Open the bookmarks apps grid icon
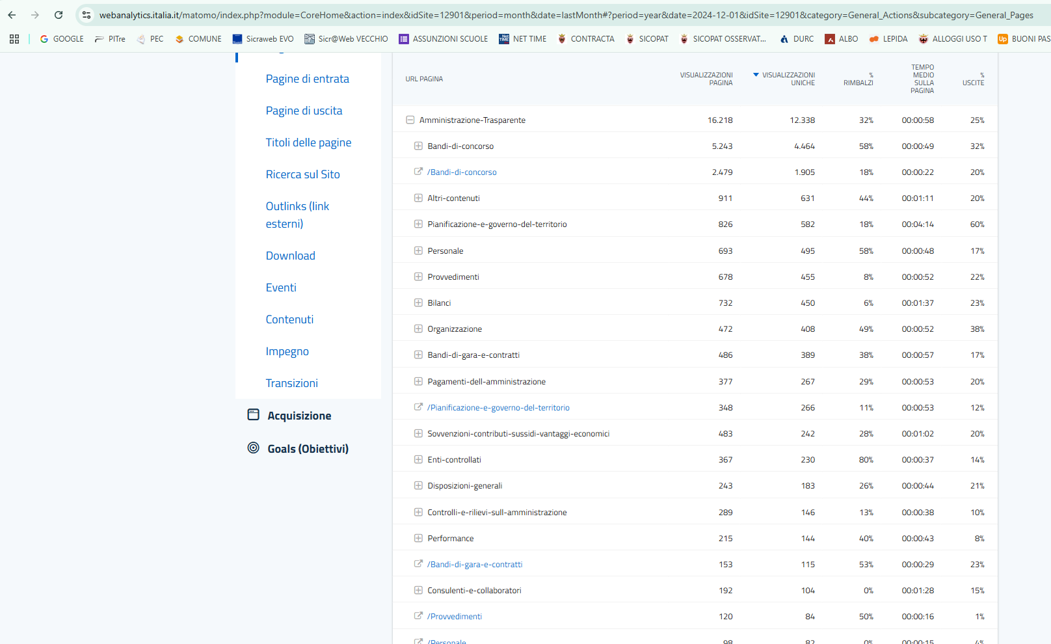Image resolution: width=1051 pixels, height=644 pixels. [14, 39]
